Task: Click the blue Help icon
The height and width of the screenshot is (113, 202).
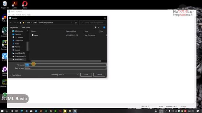Action: coord(104,27)
